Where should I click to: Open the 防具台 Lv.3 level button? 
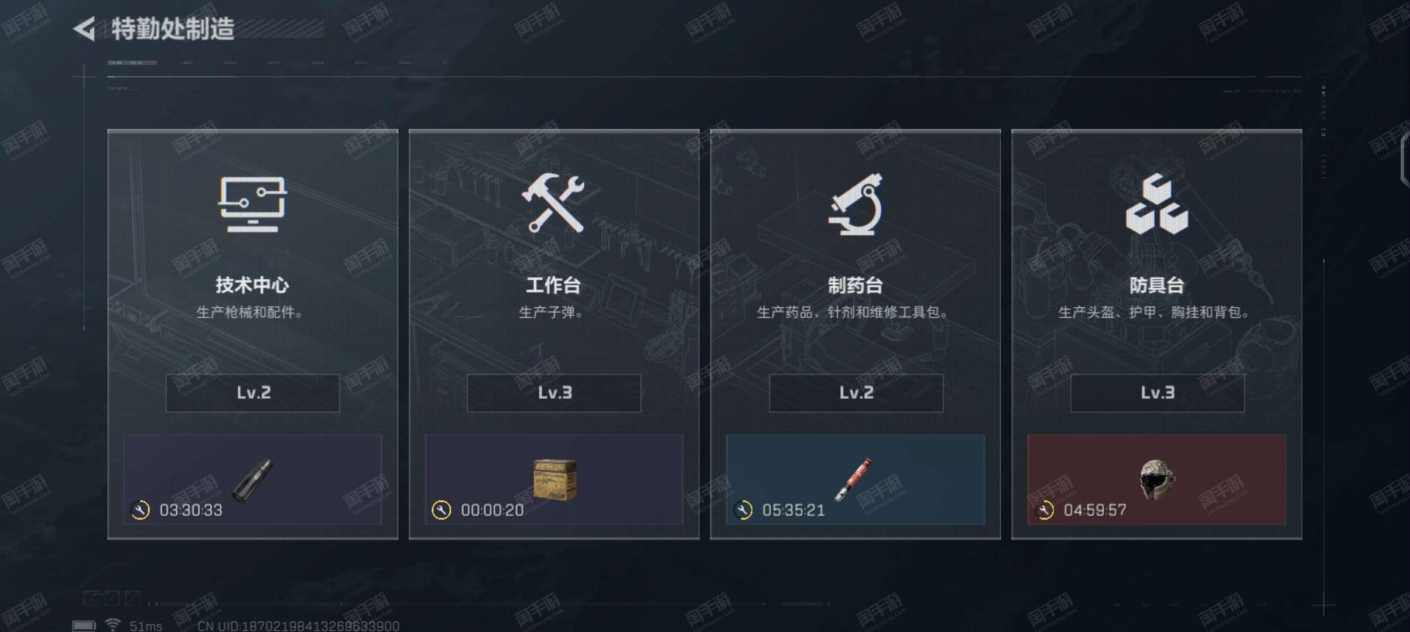pos(1158,393)
